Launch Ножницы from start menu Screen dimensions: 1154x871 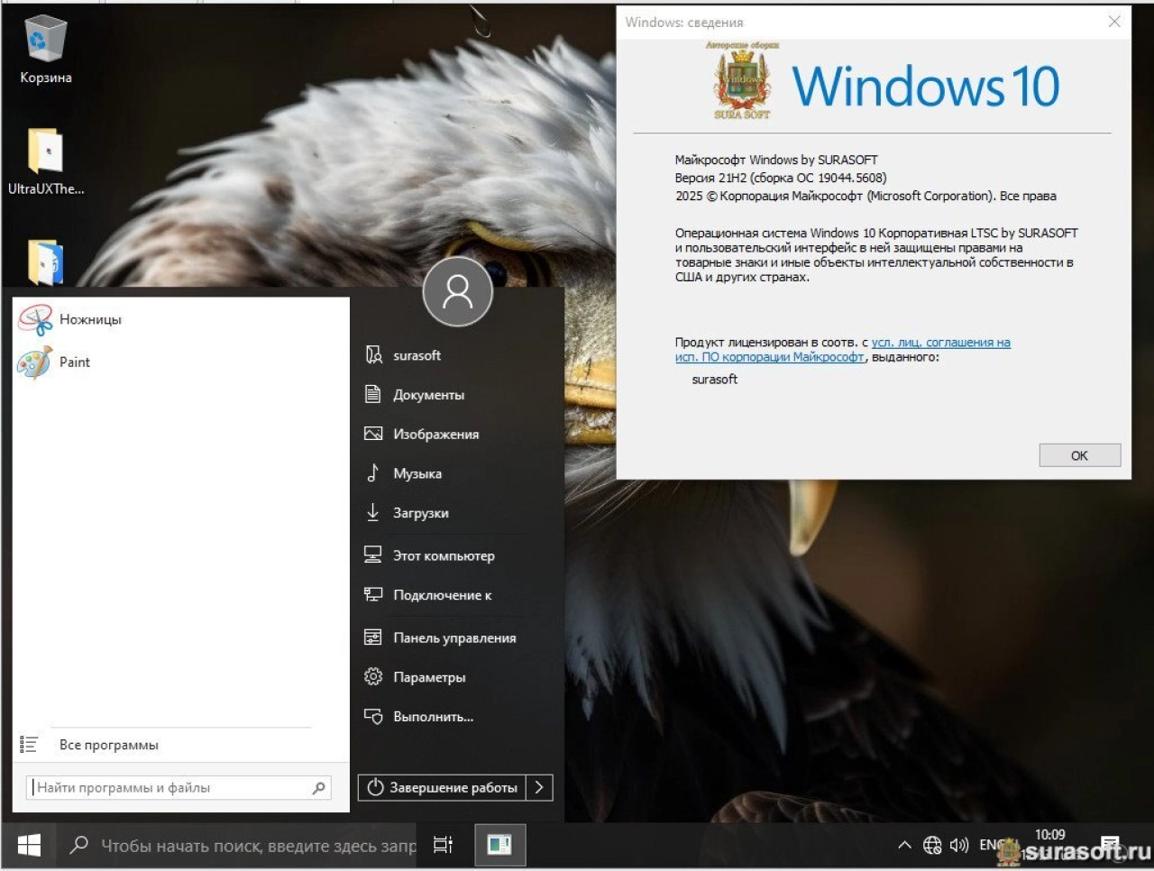tap(180, 319)
